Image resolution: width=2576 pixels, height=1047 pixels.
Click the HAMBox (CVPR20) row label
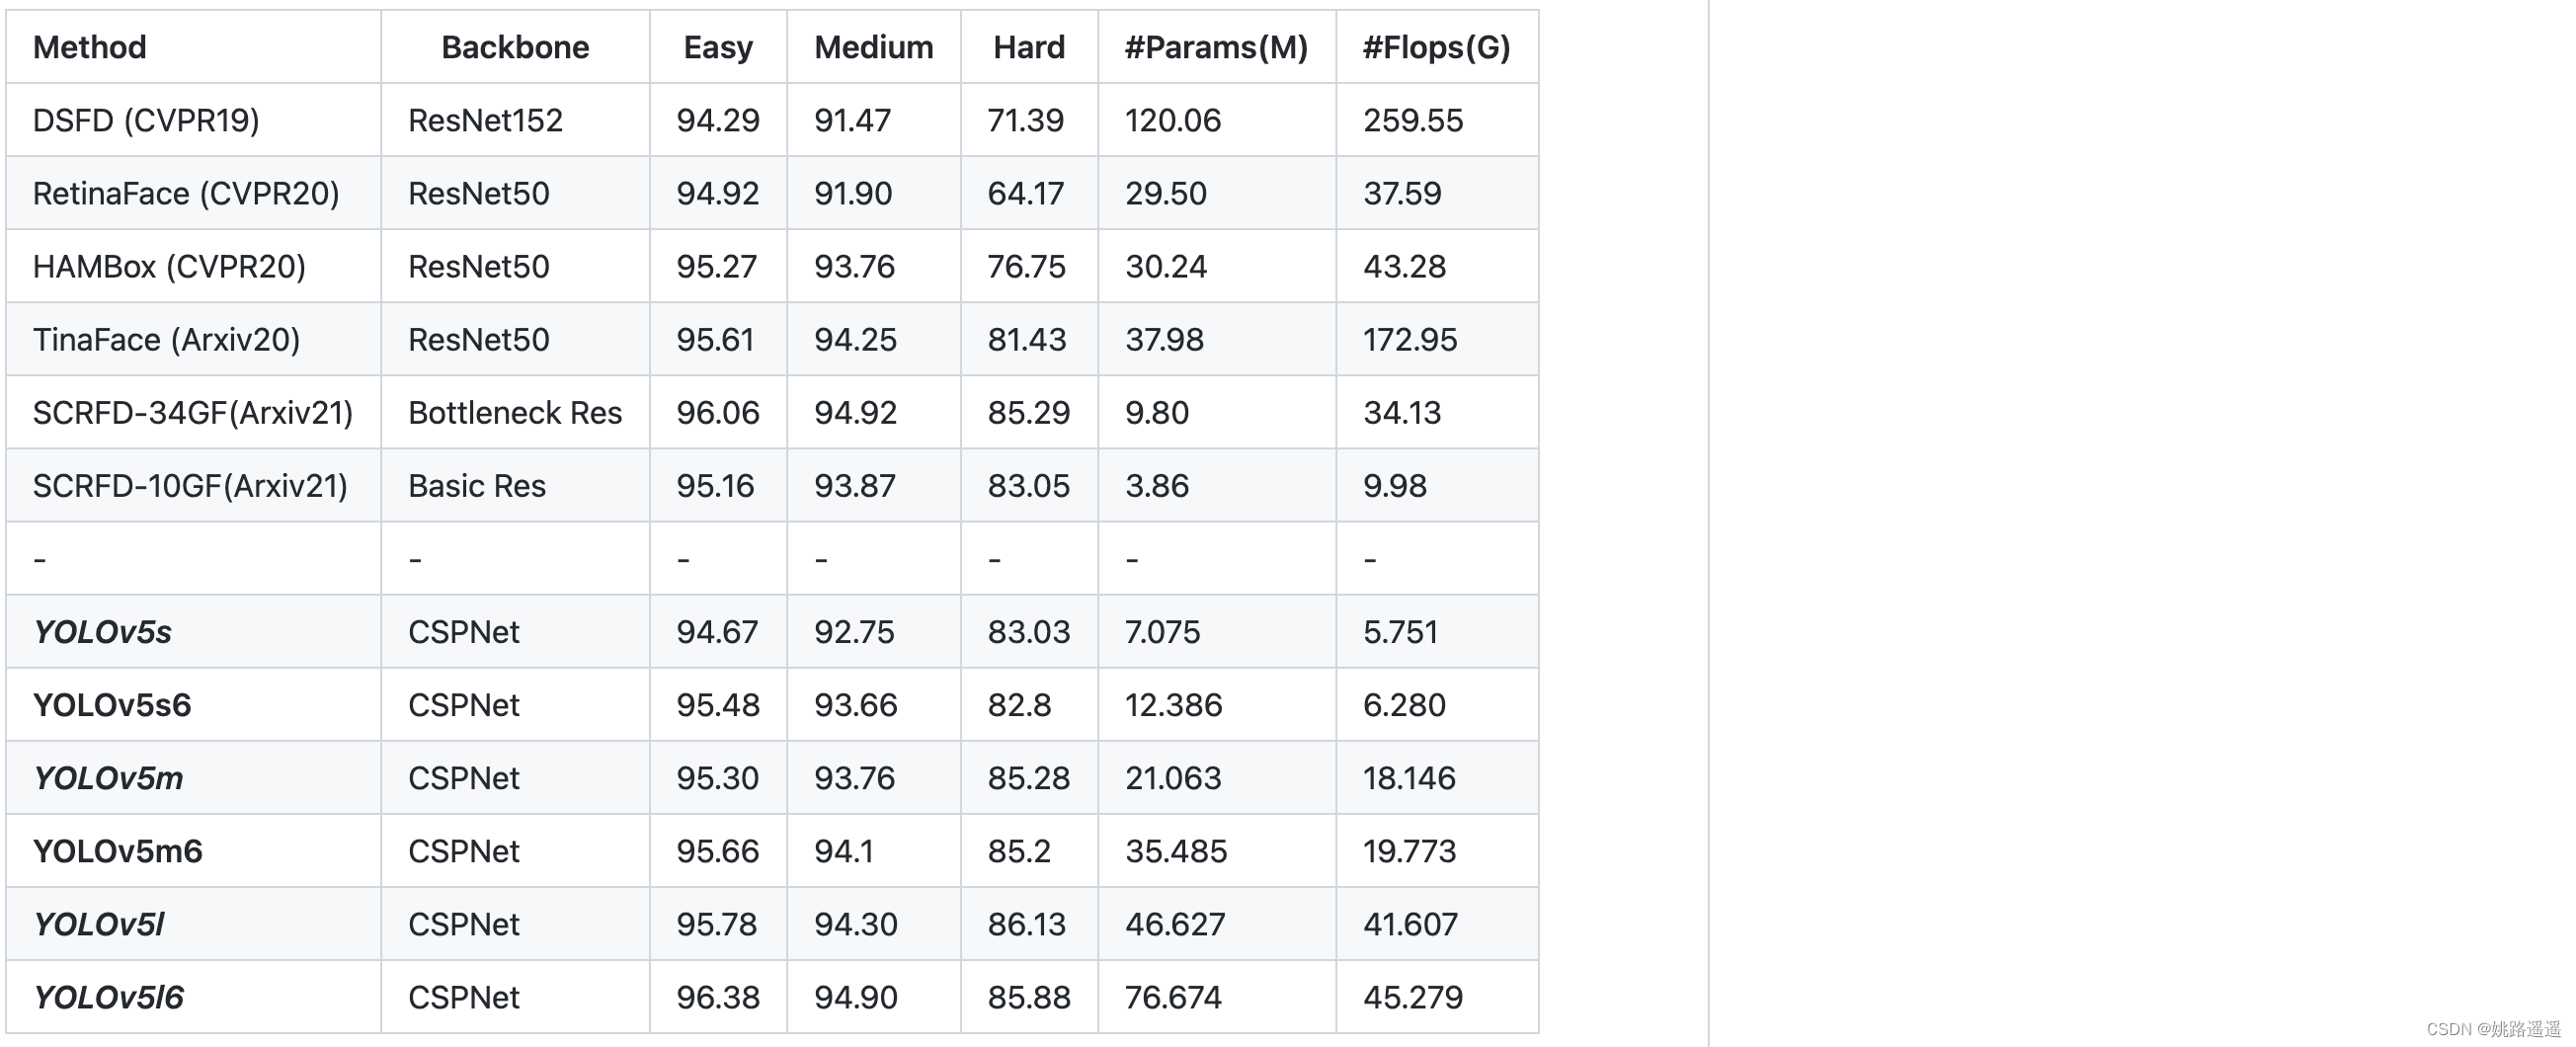pos(169,266)
